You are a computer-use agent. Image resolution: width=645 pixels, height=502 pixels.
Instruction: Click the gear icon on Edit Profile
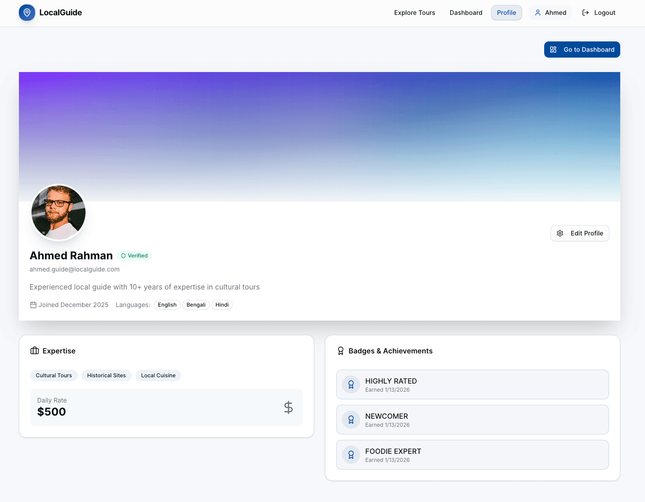(x=560, y=233)
